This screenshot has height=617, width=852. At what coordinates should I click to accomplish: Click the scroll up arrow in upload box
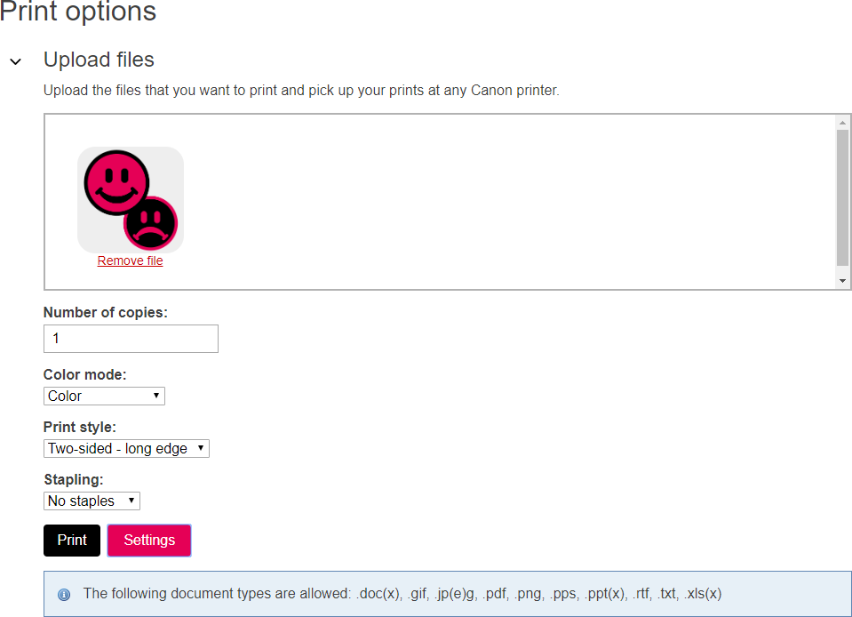(843, 123)
